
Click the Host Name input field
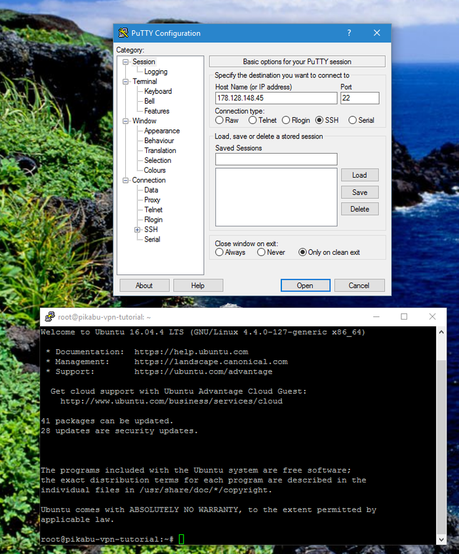(x=275, y=98)
